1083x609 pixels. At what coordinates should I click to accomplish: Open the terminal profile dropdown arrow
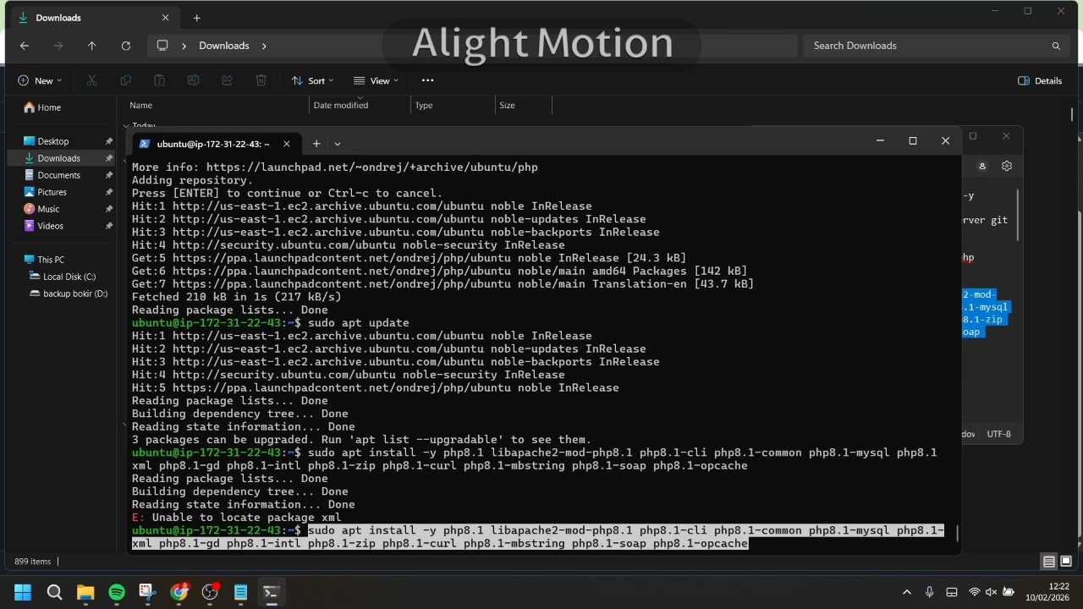pos(337,144)
